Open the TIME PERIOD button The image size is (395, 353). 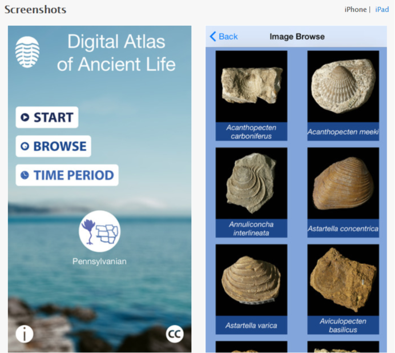67,175
